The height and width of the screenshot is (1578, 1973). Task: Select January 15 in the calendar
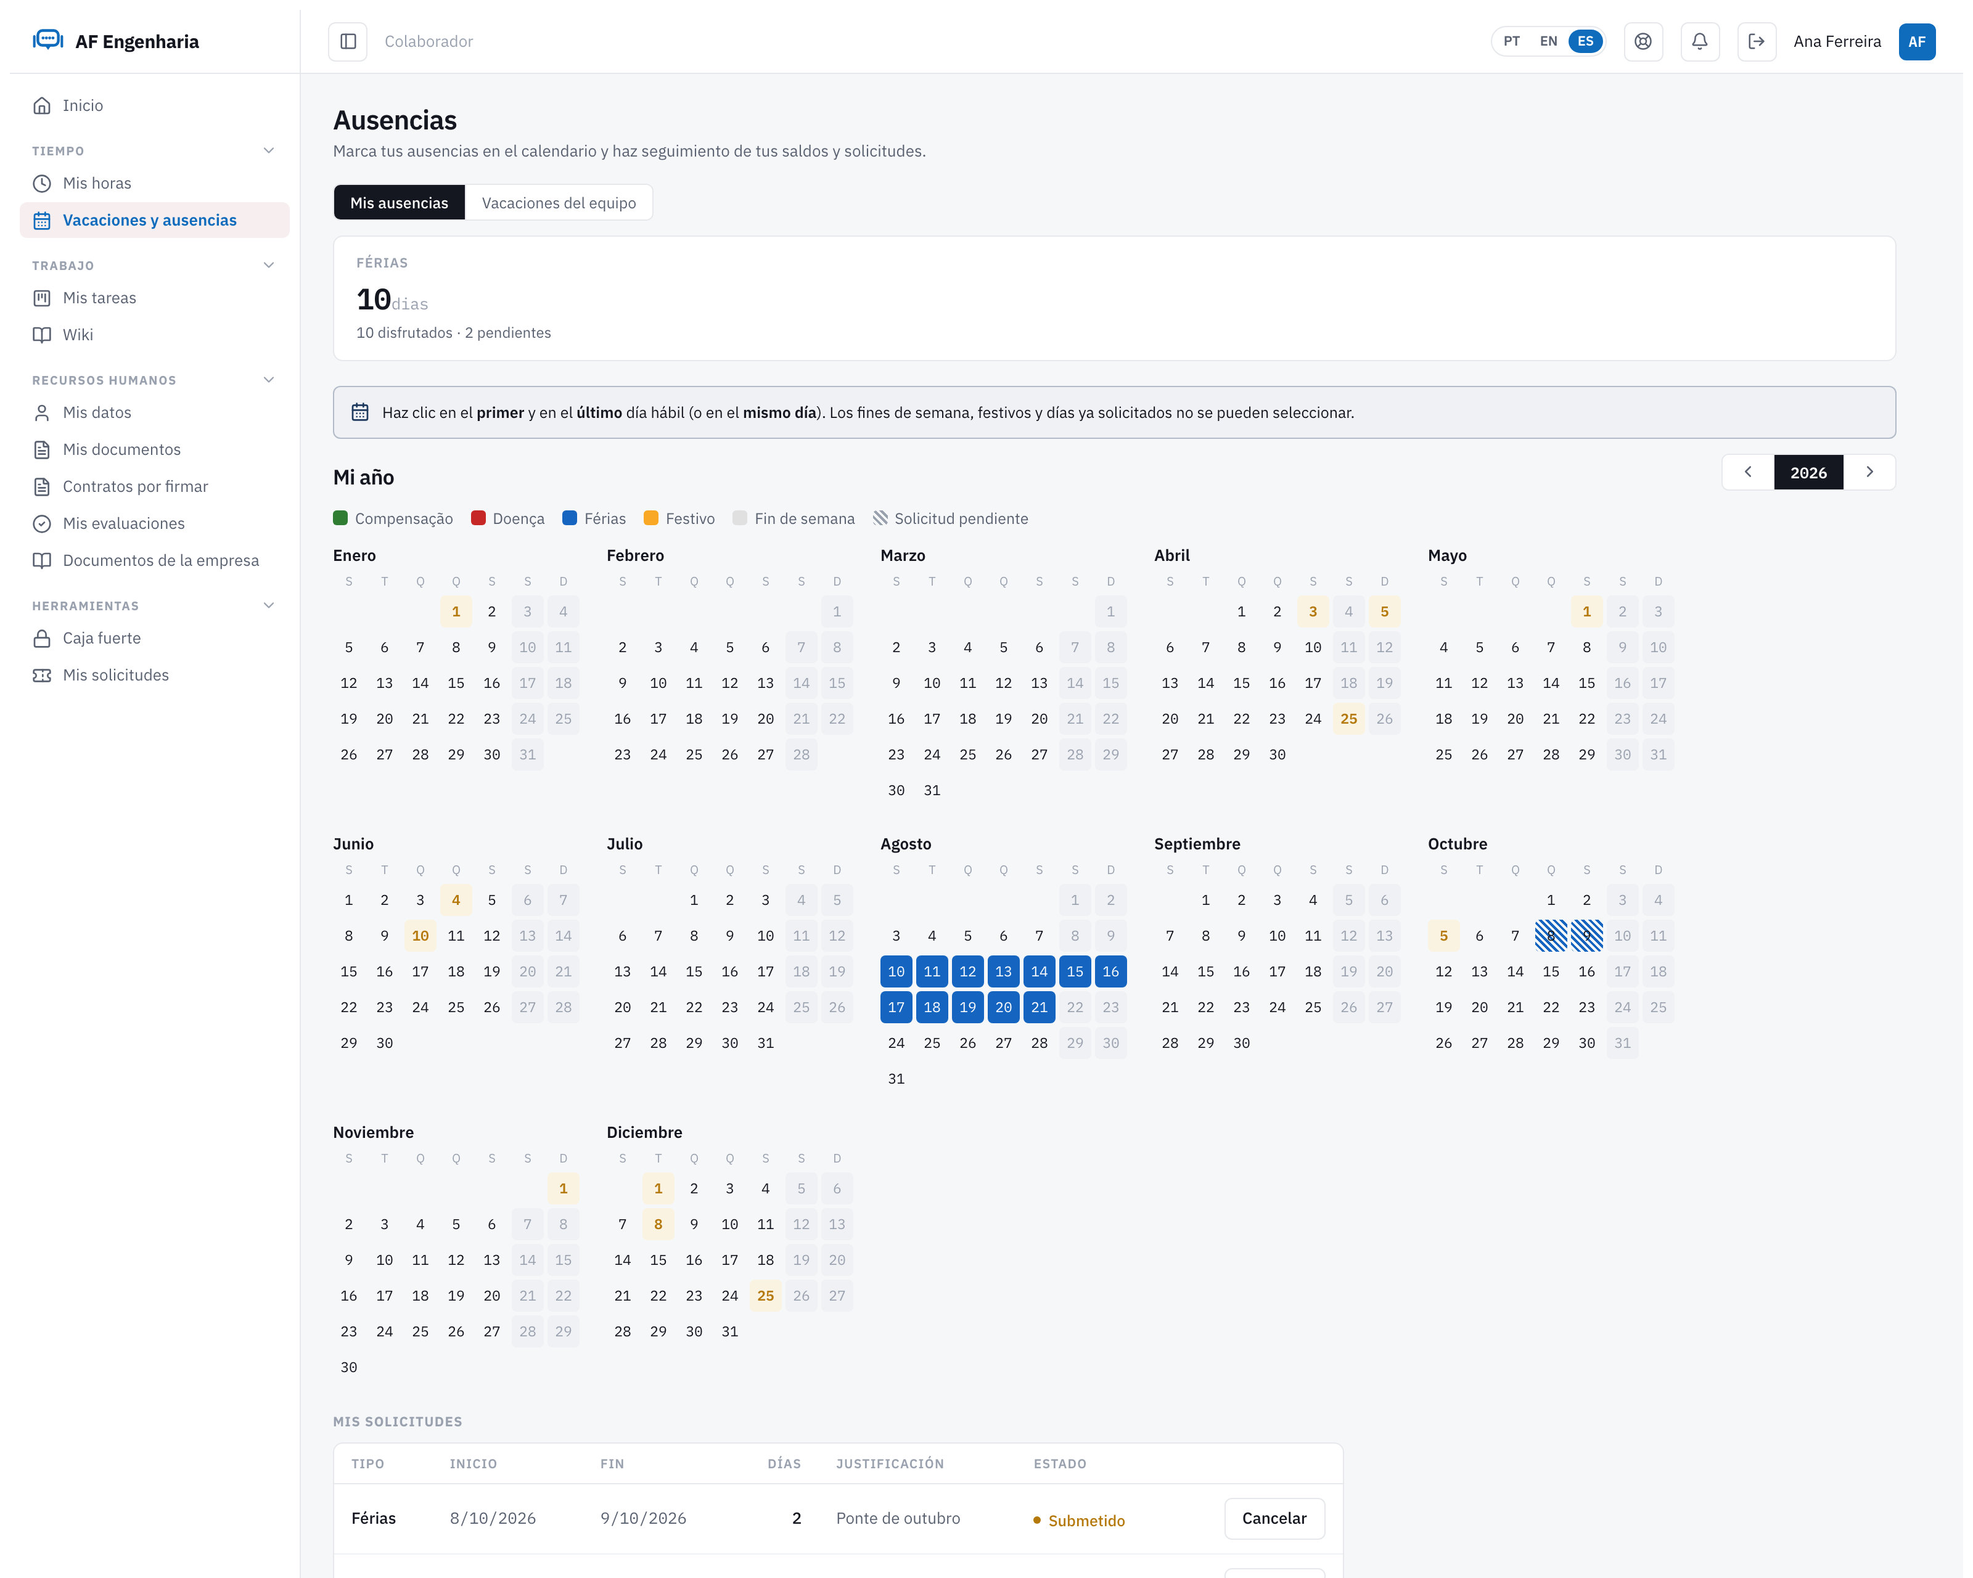click(x=456, y=684)
